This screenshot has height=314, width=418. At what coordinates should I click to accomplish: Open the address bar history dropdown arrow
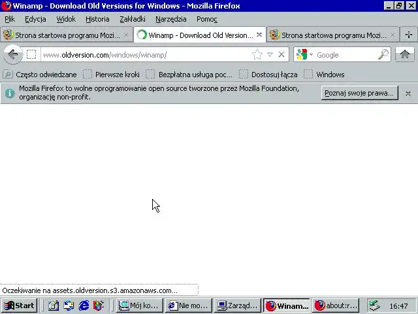point(270,55)
